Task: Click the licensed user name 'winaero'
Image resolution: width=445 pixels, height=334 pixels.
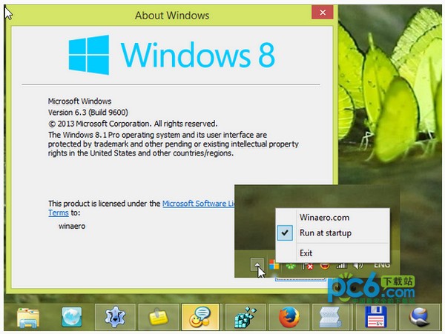Action: tap(72, 226)
